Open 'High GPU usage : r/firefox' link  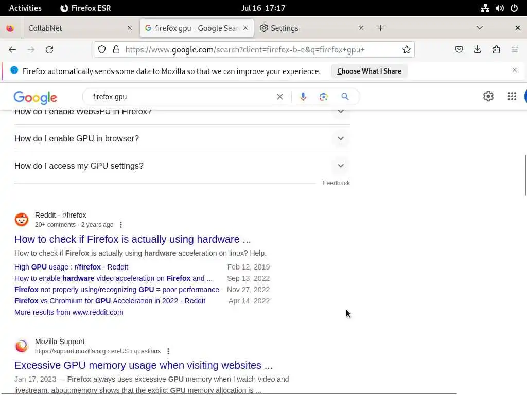click(x=71, y=267)
